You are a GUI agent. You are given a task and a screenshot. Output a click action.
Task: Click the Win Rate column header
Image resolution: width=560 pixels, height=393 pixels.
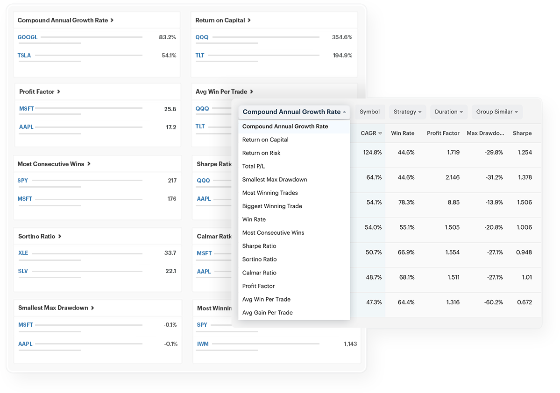point(403,133)
